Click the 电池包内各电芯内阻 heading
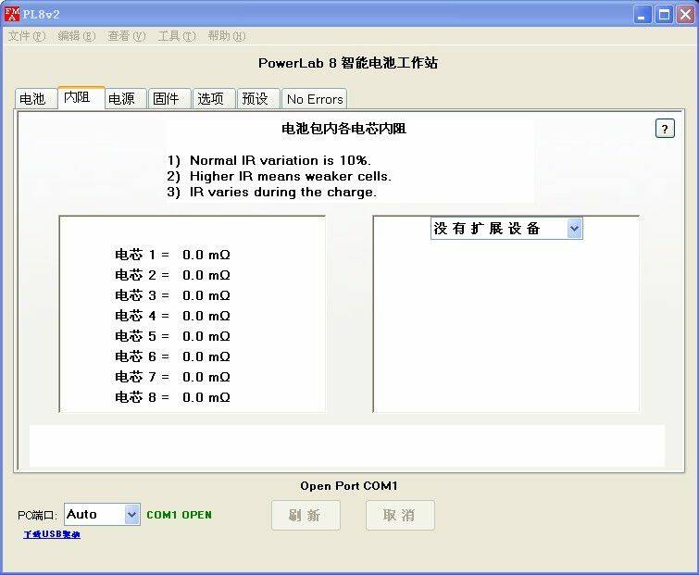 click(343, 129)
